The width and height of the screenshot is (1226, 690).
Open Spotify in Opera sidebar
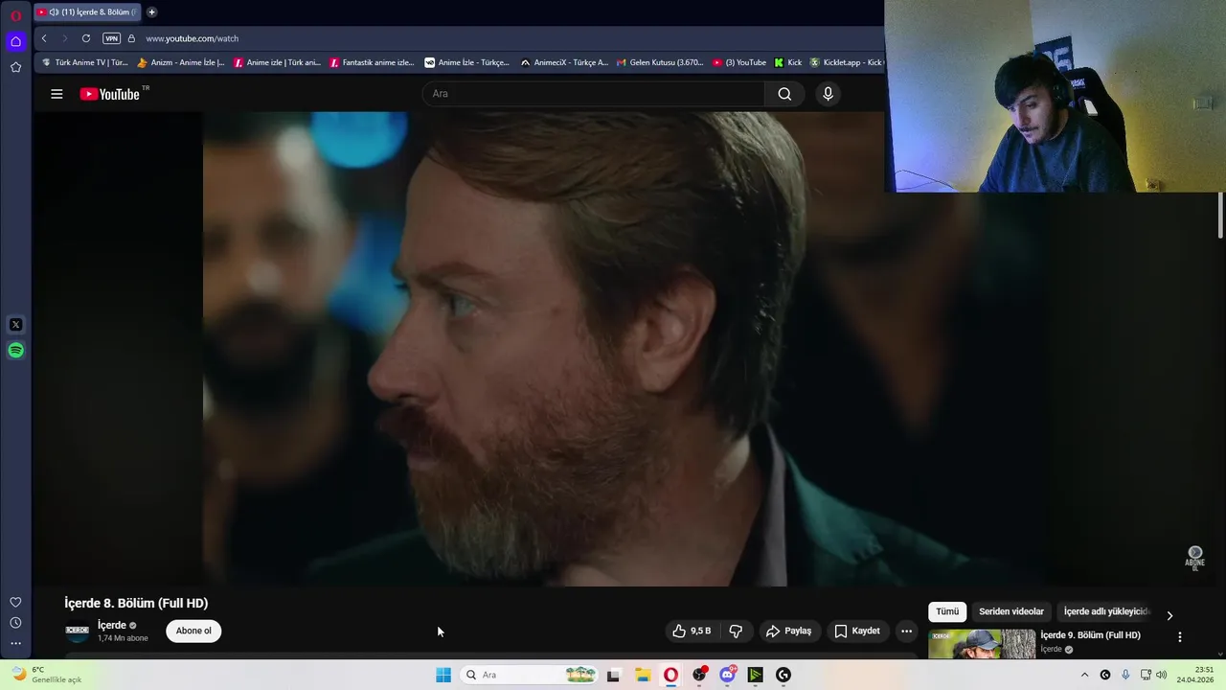pyautogui.click(x=15, y=351)
